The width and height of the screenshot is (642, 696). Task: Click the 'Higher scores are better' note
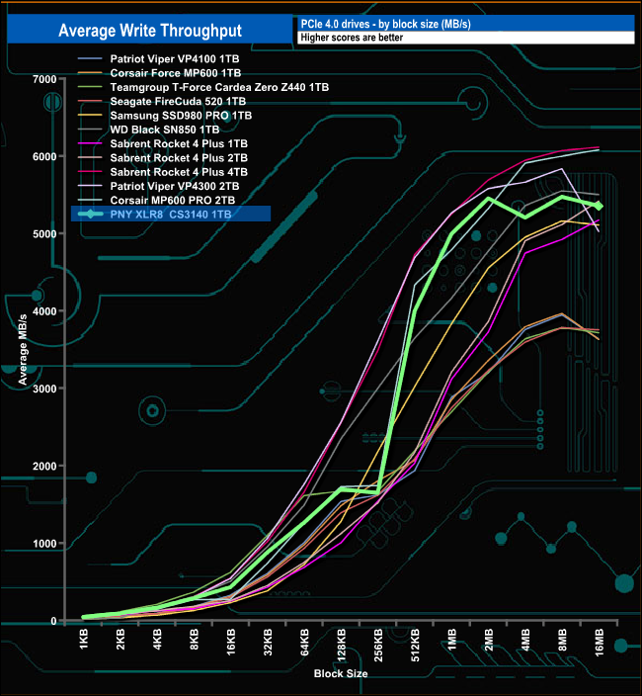coord(352,38)
